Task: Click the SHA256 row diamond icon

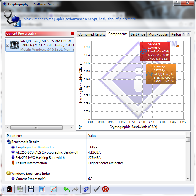Action: click(13, 157)
